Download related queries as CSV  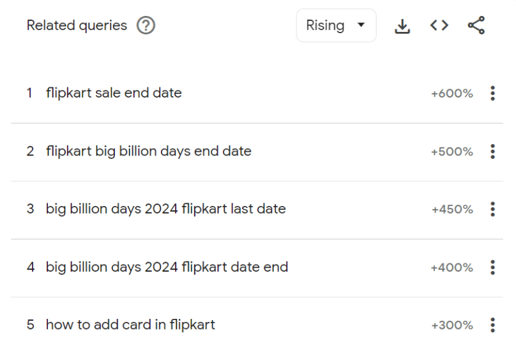[x=402, y=26]
